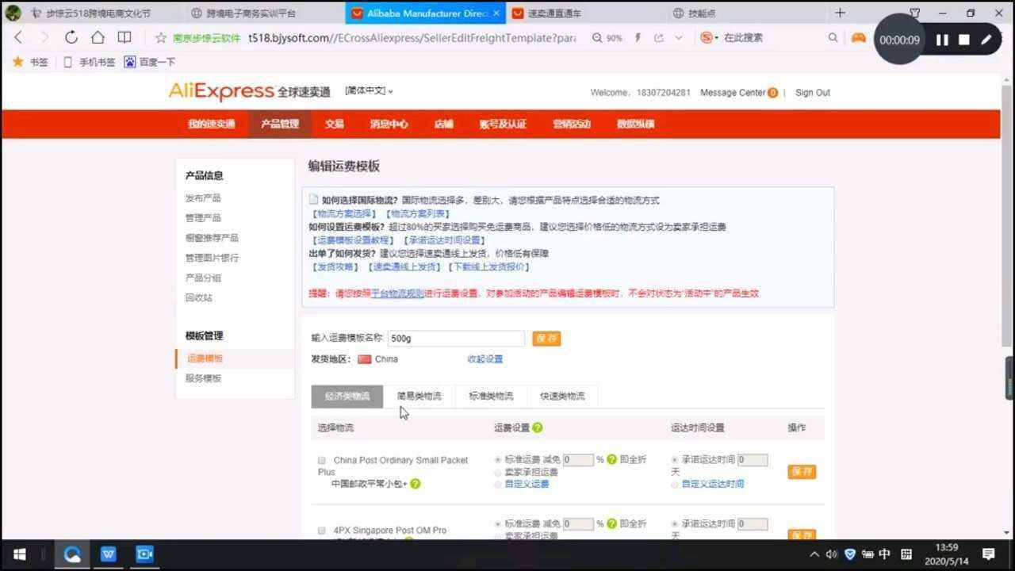1015x571 pixels.
Task: Click the Sign Out link
Action: click(813, 93)
